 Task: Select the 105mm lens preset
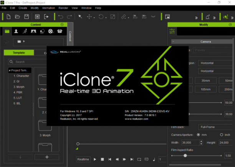[x=206, y=89]
